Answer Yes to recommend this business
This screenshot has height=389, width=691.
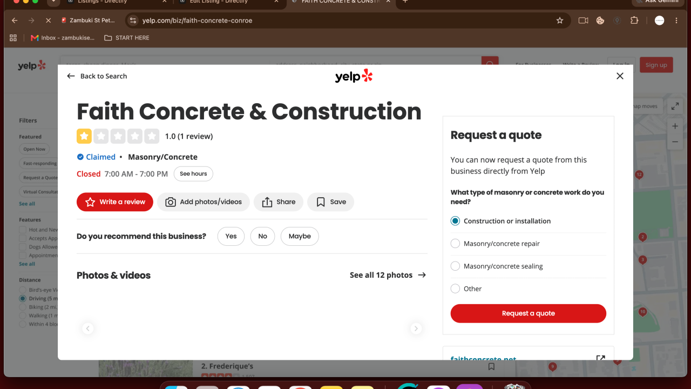point(231,236)
